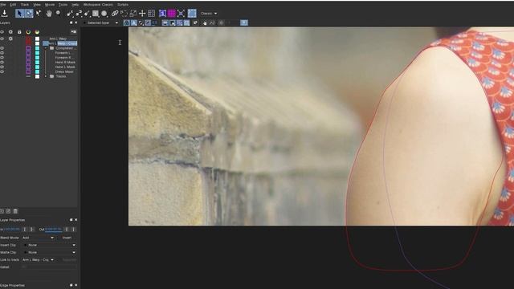This screenshot has width=514, height=289.
Task: Toggle visibility of Forearm L layer
Action: [x=2, y=53]
